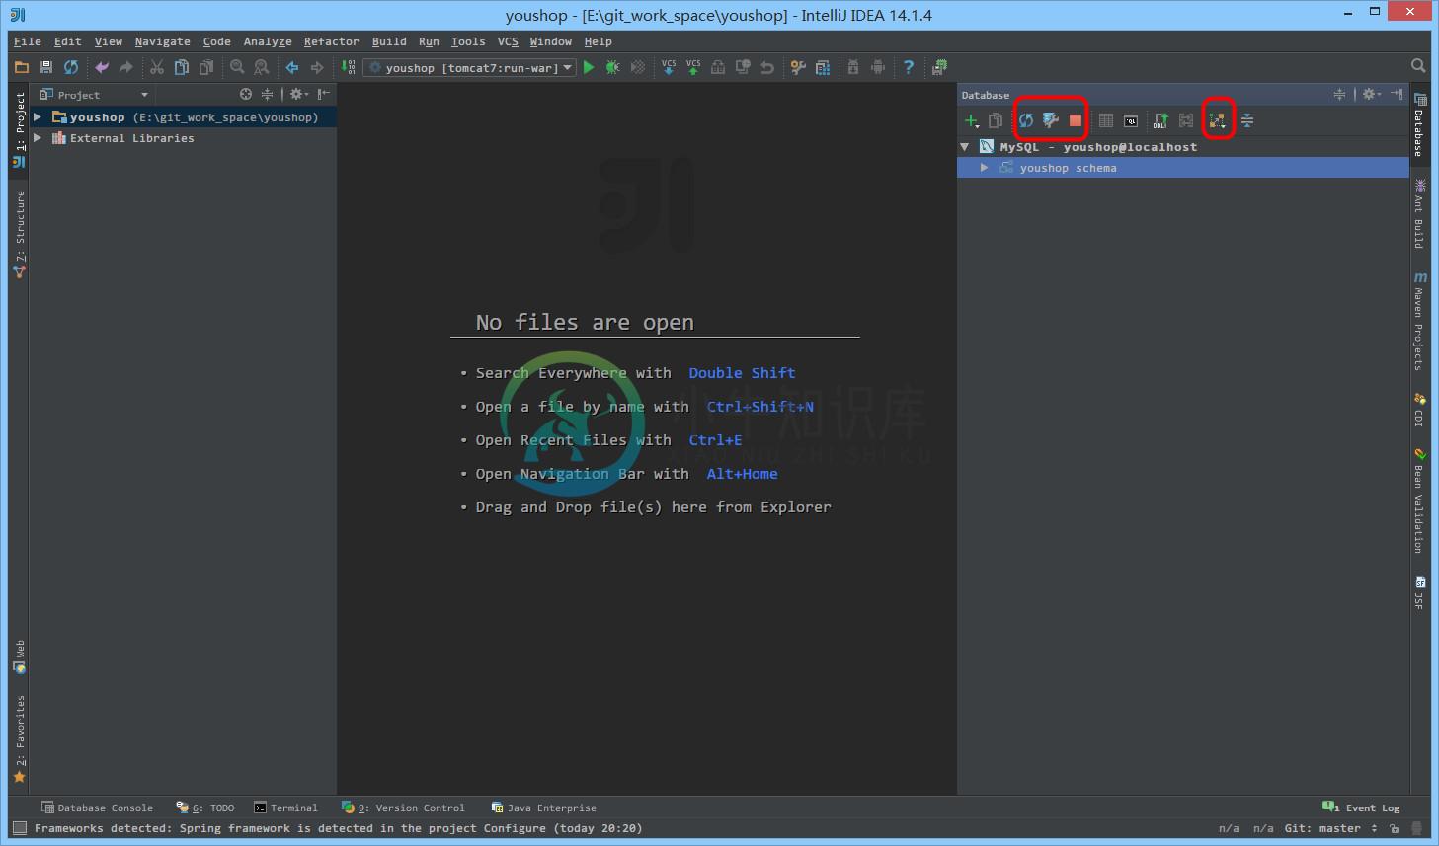Open the green plus New data source dropdown
This screenshot has height=846, width=1439.
972,120
